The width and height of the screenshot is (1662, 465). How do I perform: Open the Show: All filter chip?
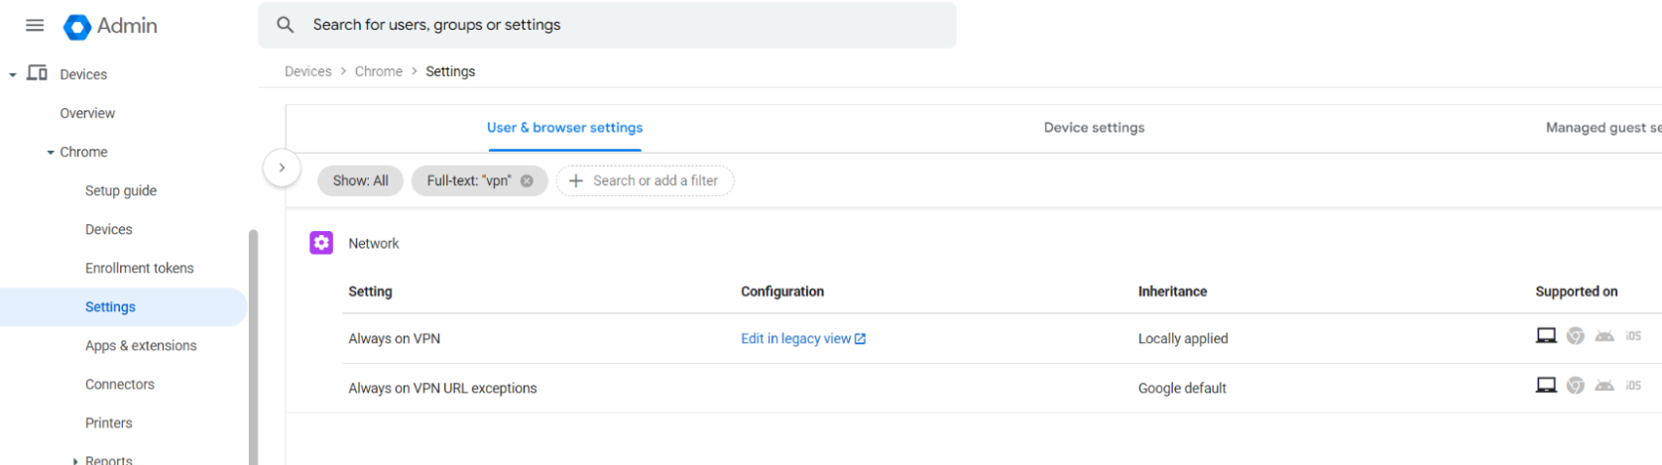click(360, 180)
